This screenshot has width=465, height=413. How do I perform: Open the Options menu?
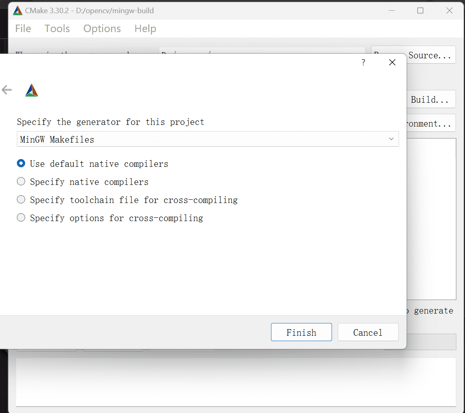102,28
